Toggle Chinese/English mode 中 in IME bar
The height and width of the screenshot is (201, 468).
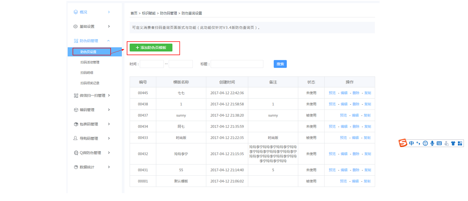tap(411, 143)
